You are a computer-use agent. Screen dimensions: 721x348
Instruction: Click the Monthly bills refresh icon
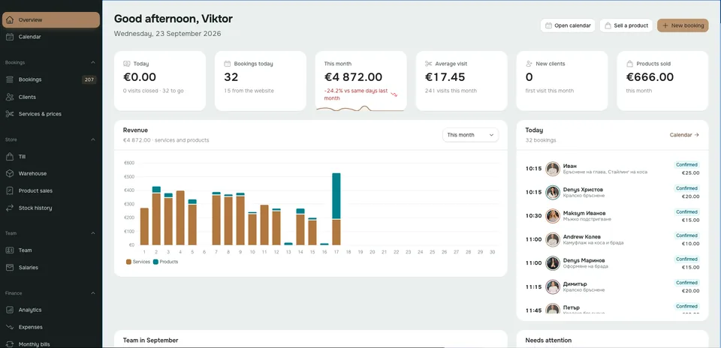tap(10, 343)
